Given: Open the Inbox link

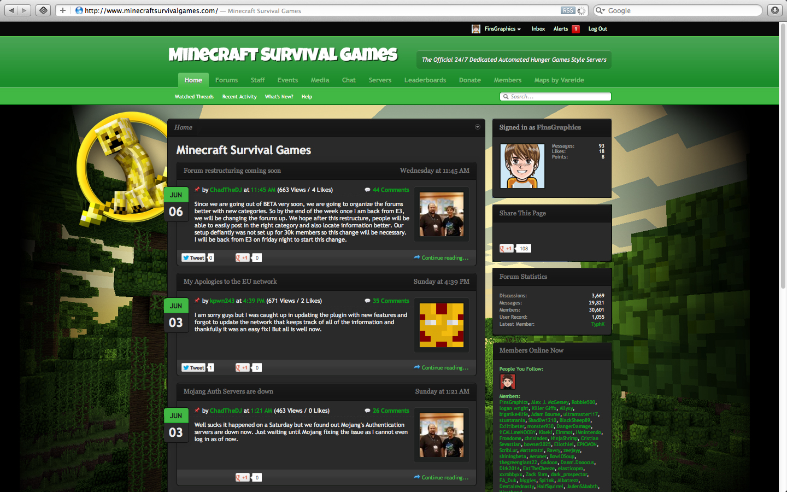Looking at the screenshot, I should (538, 29).
